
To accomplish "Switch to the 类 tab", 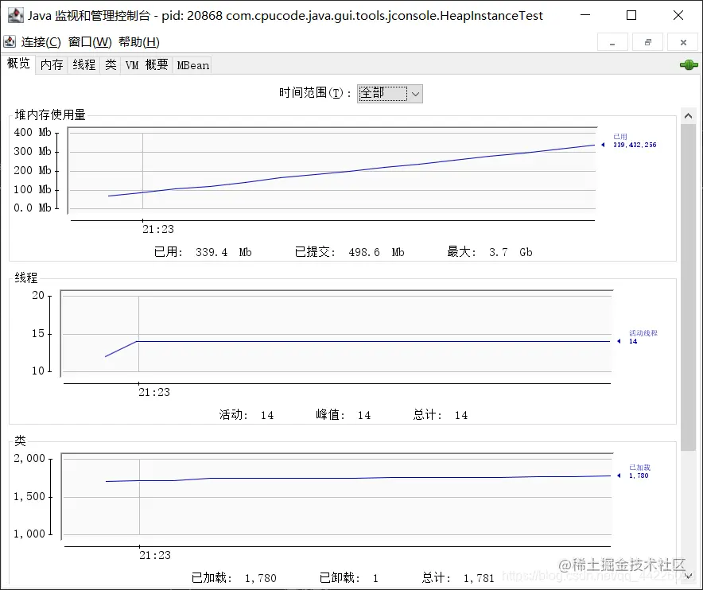I will tap(111, 64).
